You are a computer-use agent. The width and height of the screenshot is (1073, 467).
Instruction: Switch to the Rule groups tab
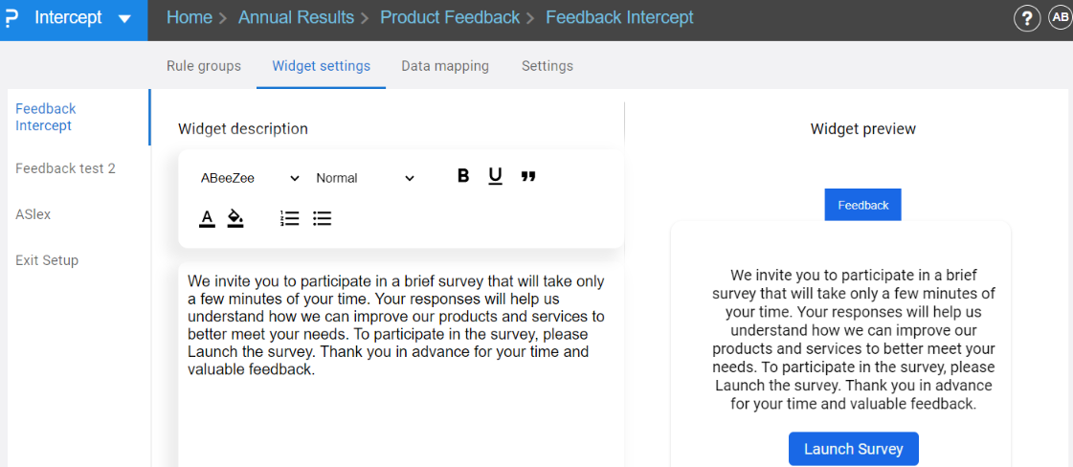[x=204, y=66]
